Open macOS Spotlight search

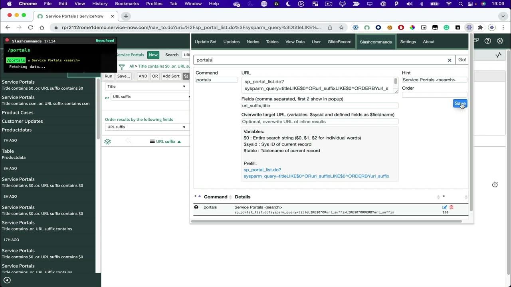tap(461, 4)
